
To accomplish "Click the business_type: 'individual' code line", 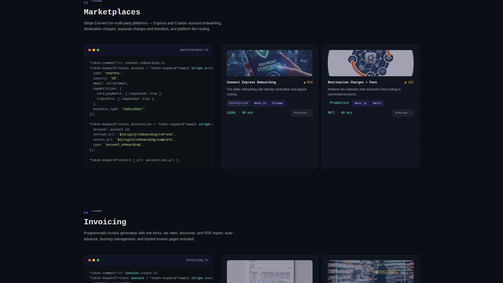I will pyautogui.click(x=119, y=109).
